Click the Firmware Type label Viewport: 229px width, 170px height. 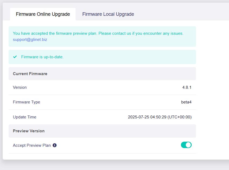point(26,102)
